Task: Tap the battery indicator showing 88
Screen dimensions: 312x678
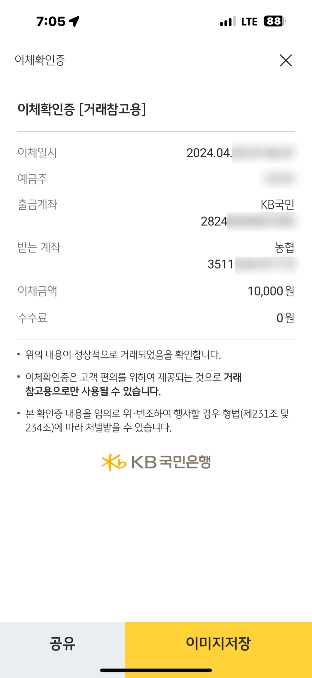Action: [x=275, y=21]
